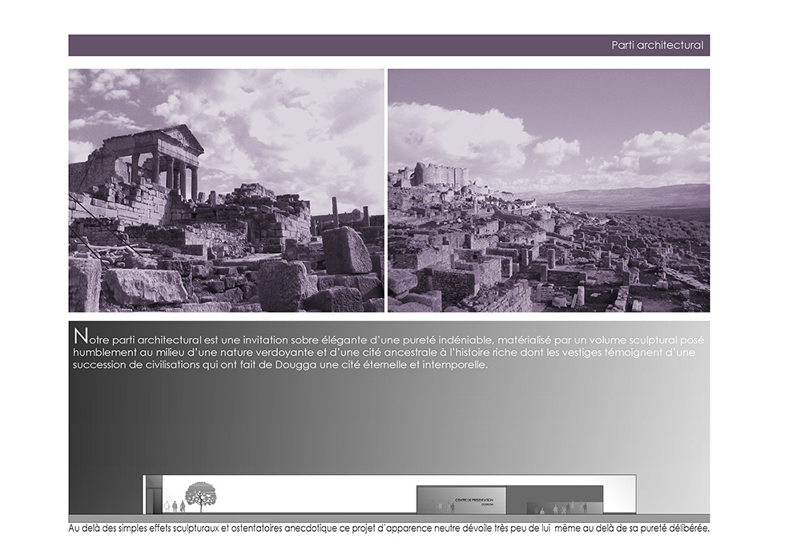This screenshot has height=555, width=785.
Task: Click the human silhouettes beside the tree
Action: click(x=175, y=506)
